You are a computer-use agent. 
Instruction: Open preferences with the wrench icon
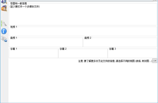pos(4,24)
